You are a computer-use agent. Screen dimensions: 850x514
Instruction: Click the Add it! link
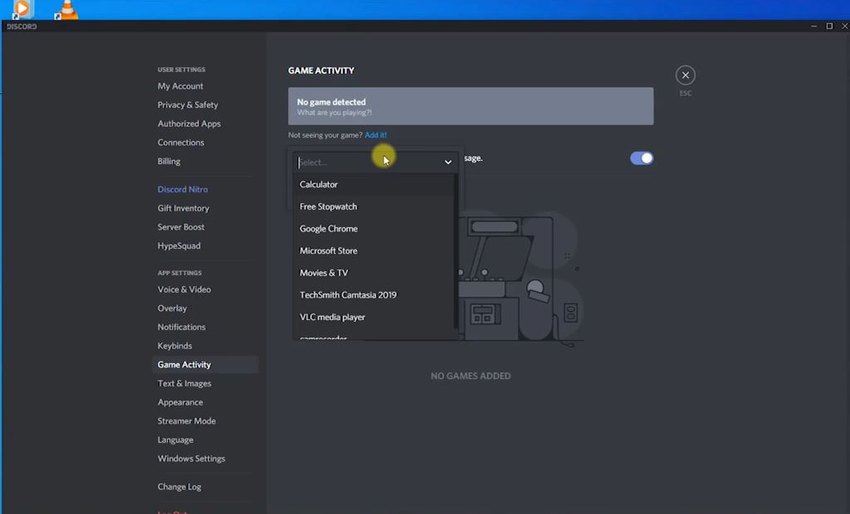(376, 135)
